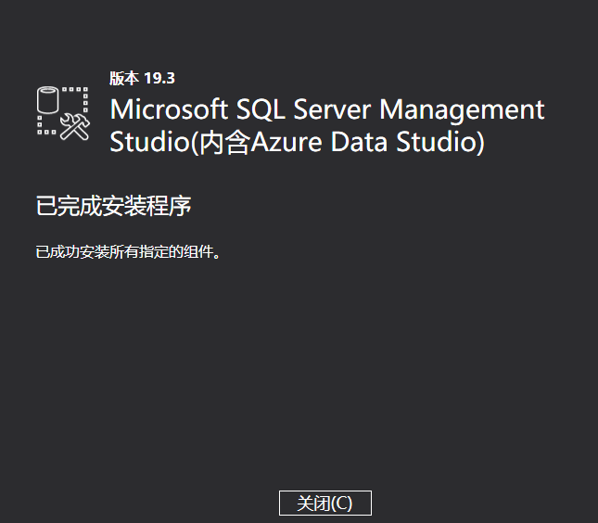Click the 已完成安装程序 heading
The width and height of the screenshot is (598, 523).
click(113, 205)
